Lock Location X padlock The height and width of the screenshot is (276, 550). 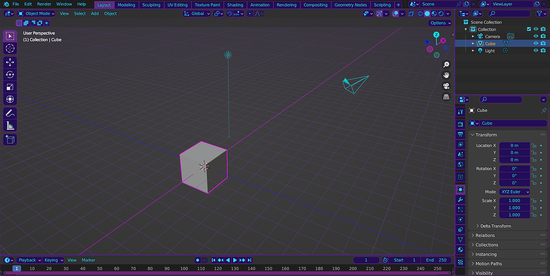(533, 146)
